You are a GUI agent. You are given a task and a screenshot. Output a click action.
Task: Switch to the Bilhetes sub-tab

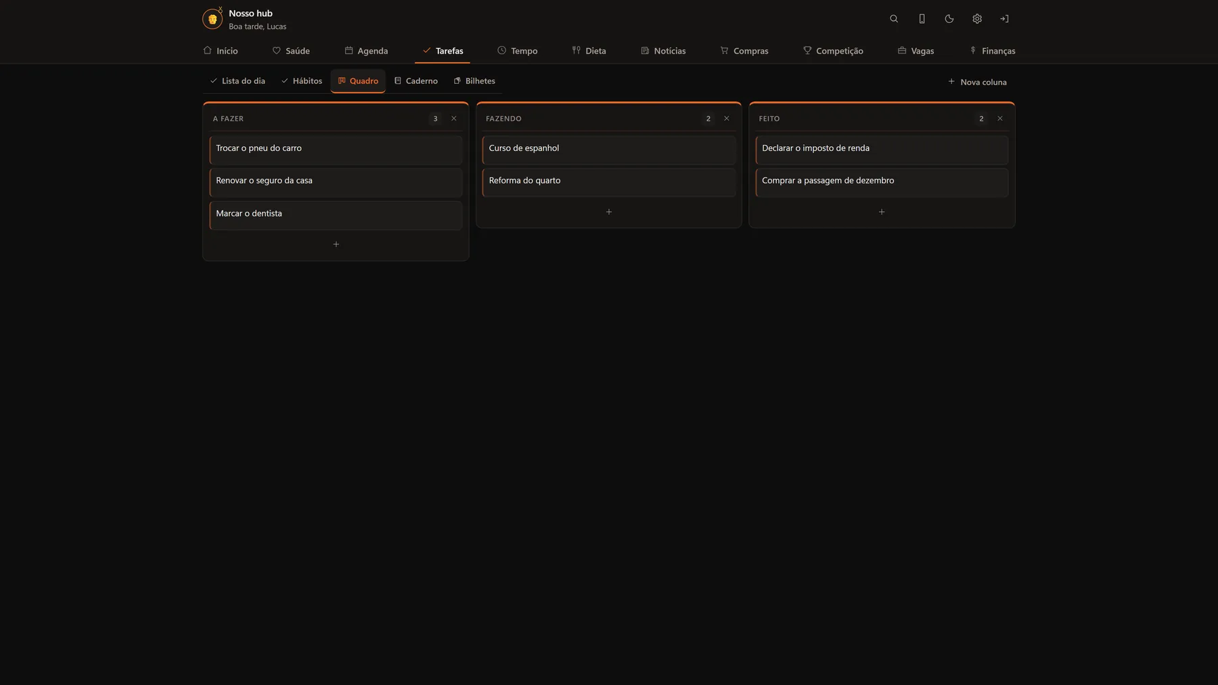[x=474, y=81]
